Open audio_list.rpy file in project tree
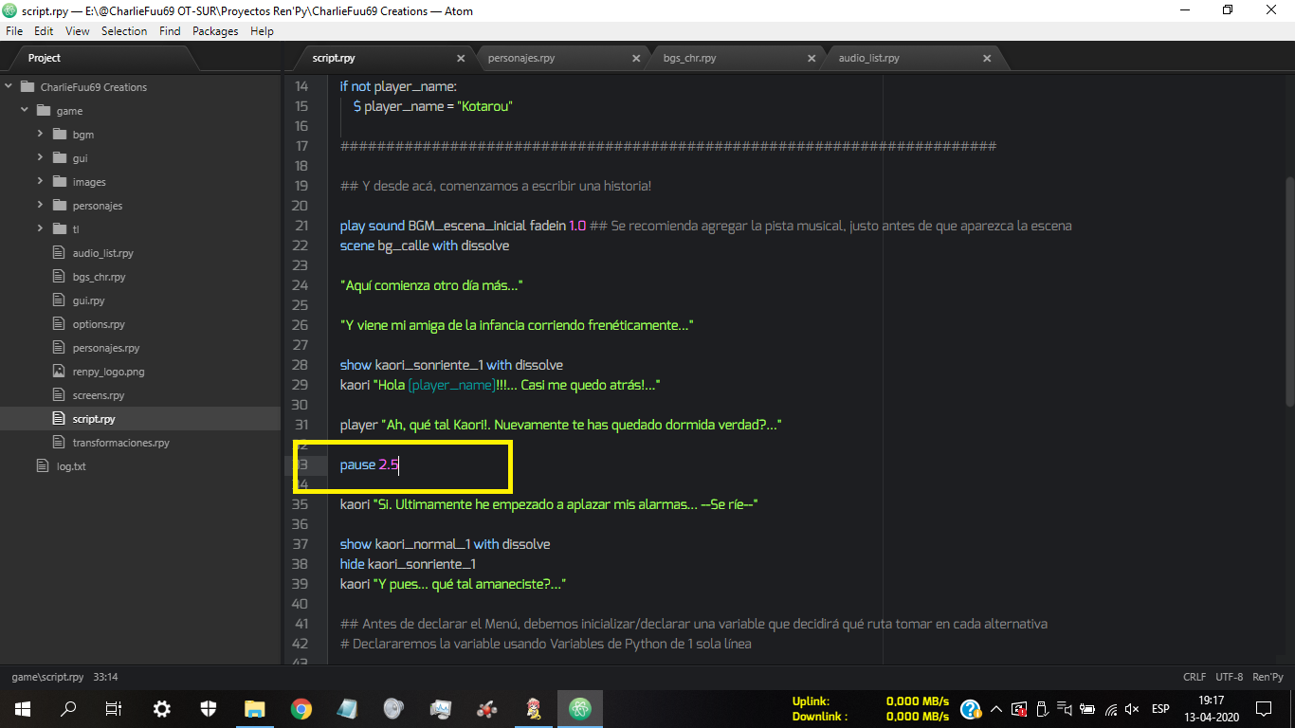1295x728 pixels. 102,253
